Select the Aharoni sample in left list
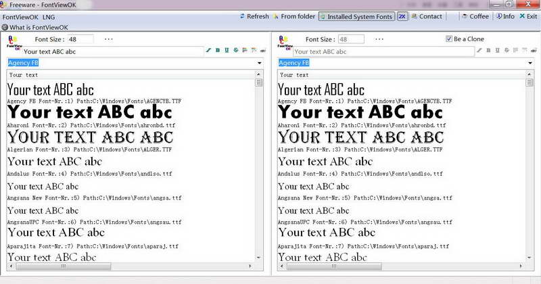The height and width of the screenshot is (284, 541). pos(90,112)
